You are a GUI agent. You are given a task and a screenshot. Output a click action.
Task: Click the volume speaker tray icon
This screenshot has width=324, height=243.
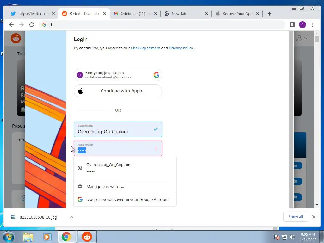292,237
